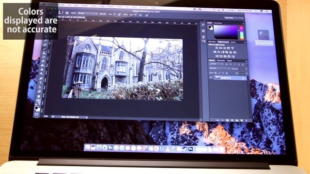Image resolution: width=310 pixels, height=174 pixels.
Task: Open the Essentials workspace dropdown
Action: pyautogui.click(x=233, y=18)
